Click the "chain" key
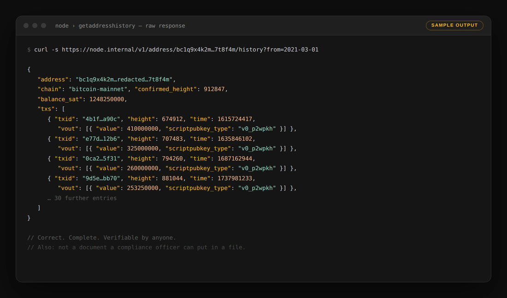This screenshot has width=507, height=298. (49, 89)
